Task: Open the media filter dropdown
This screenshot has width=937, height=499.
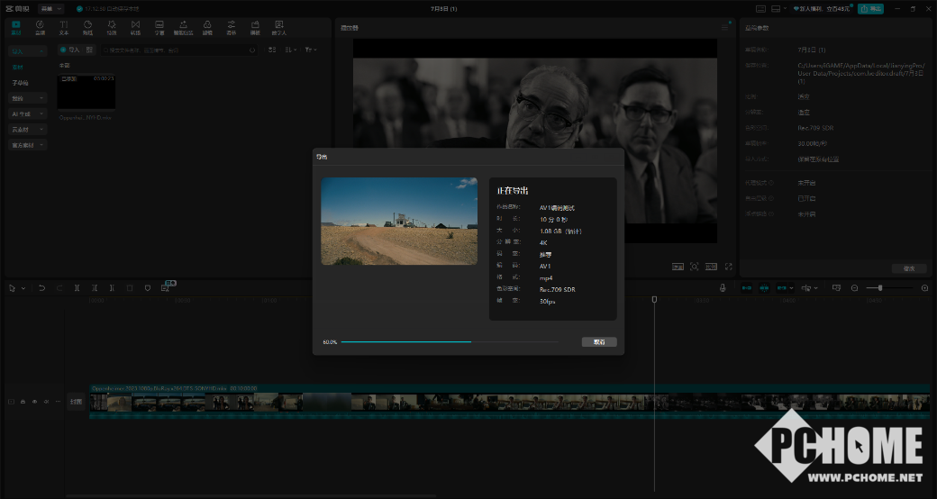Action: 311,50
